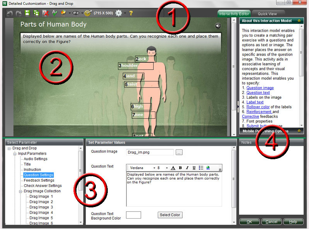The width and height of the screenshot is (309, 229).
Task: Click the Cancel button
Action: (x=272, y=222)
